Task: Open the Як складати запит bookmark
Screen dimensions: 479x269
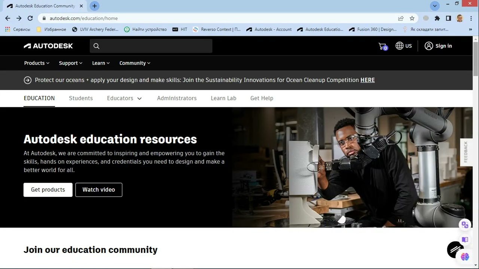Action: click(425, 29)
